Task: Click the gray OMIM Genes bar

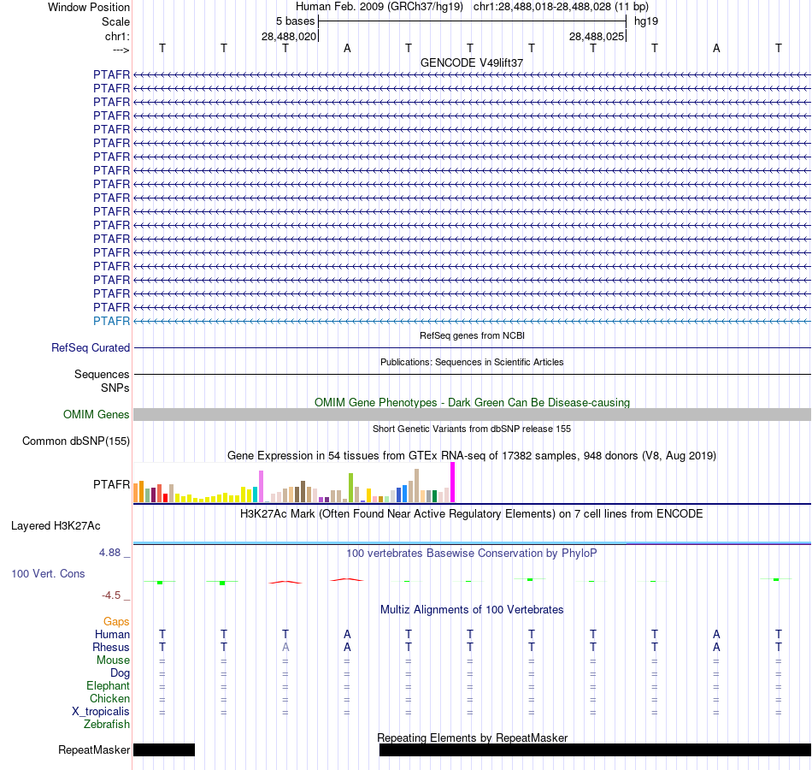Action: click(x=472, y=414)
